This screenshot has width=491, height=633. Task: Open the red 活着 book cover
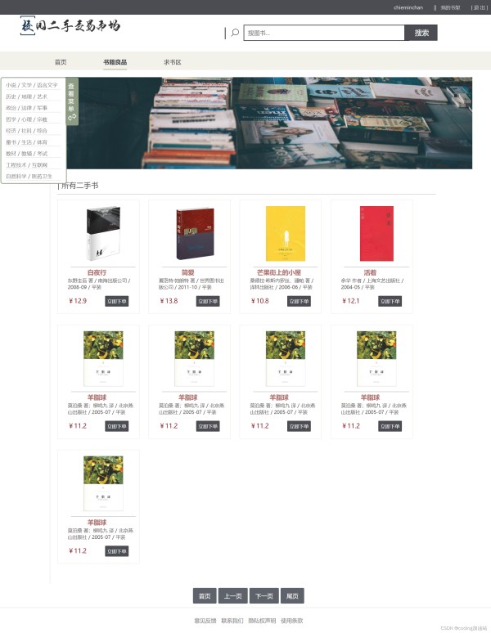[x=376, y=234]
